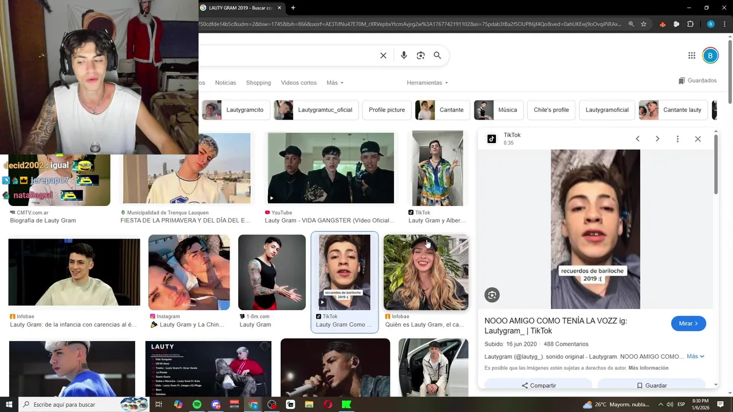Open a new browser tab

293,8
